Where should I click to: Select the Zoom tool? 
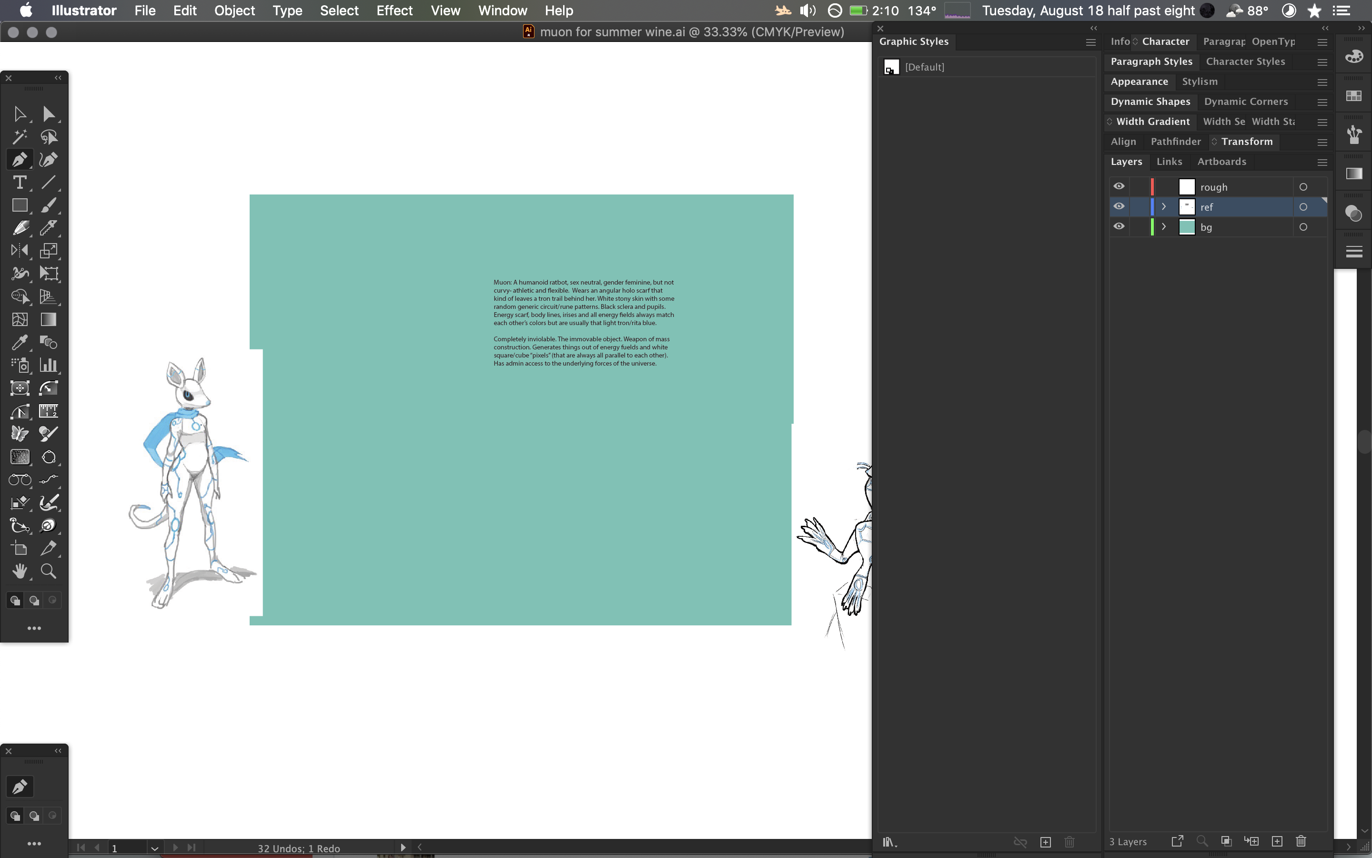(x=48, y=571)
